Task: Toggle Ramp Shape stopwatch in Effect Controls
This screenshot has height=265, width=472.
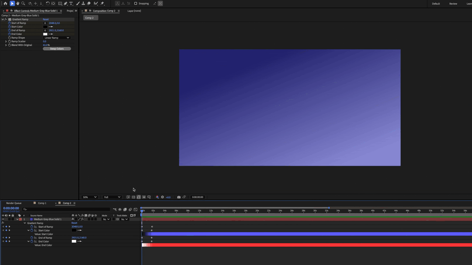Action: (10, 38)
